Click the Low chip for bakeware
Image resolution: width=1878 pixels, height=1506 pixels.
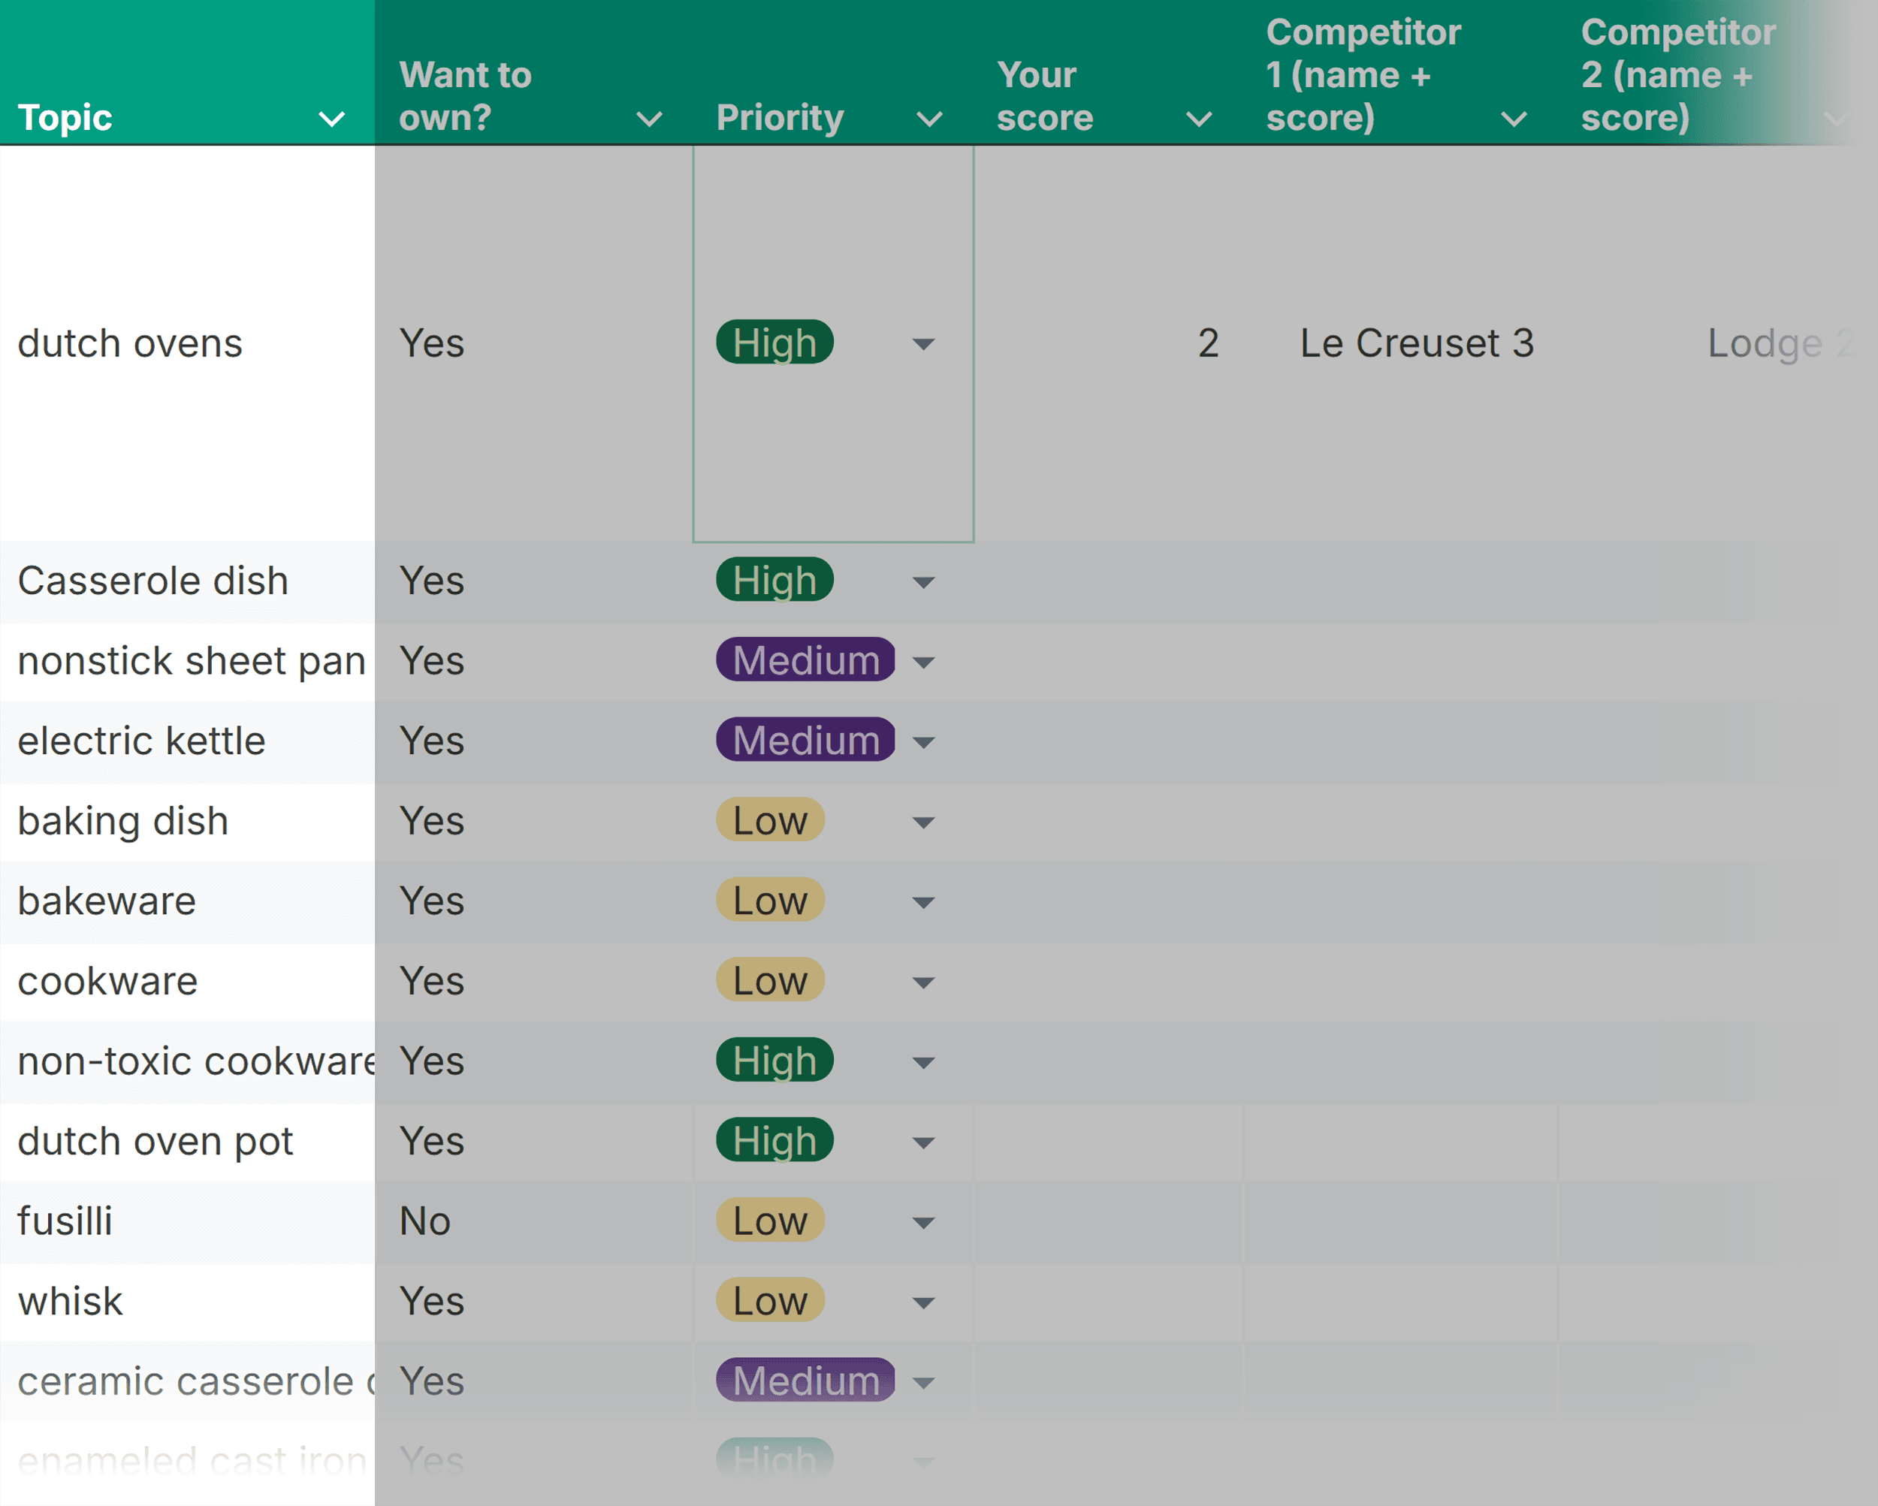(770, 901)
